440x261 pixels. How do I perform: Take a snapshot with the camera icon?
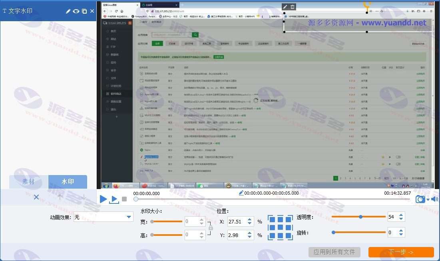[420, 199]
